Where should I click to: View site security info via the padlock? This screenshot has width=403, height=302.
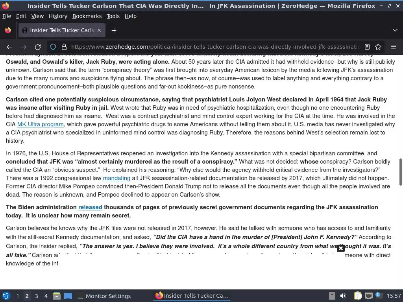64,47
